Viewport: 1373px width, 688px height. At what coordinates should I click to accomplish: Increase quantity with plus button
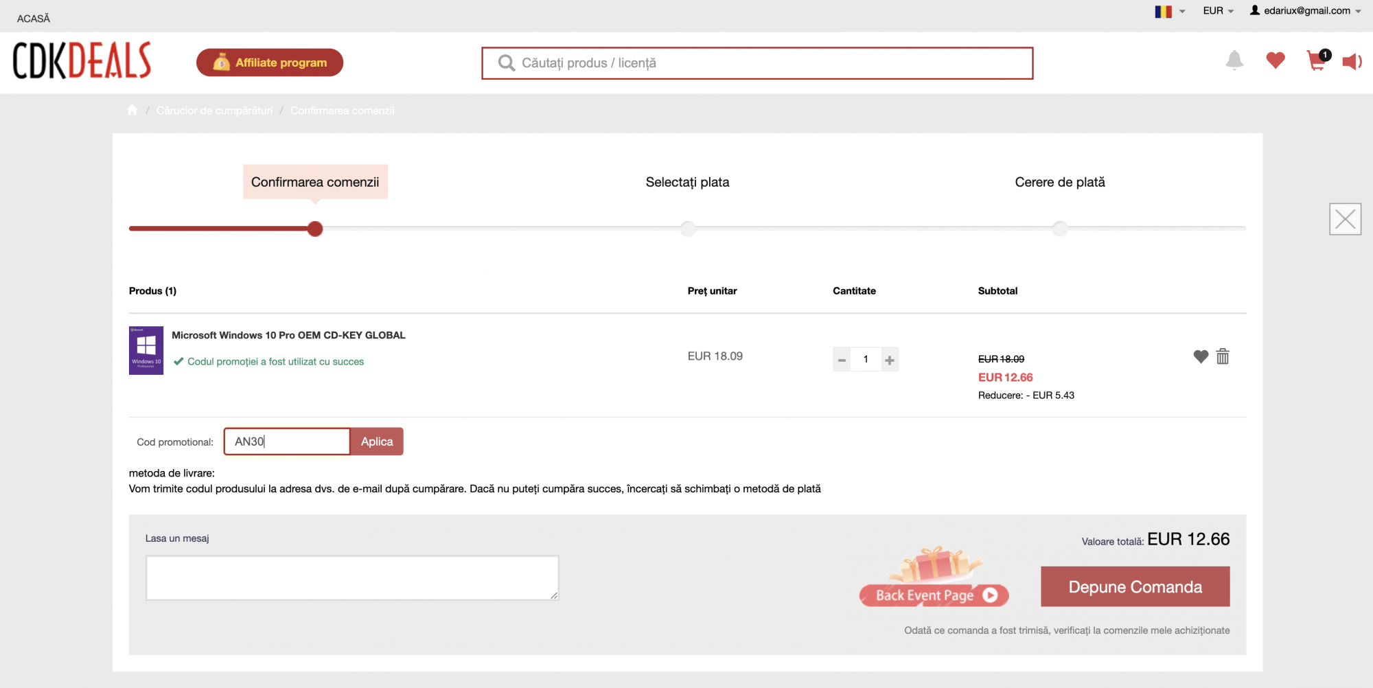(x=890, y=360)
